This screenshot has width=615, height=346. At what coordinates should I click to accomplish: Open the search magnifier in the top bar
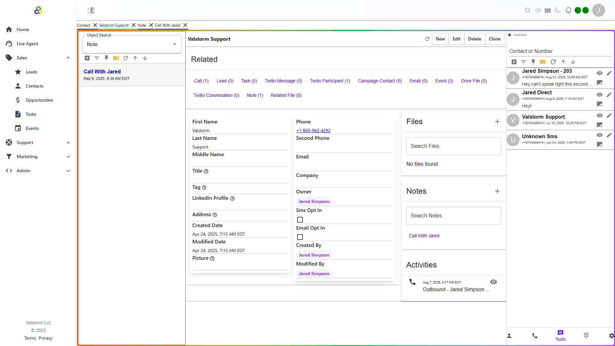(528, 10)
